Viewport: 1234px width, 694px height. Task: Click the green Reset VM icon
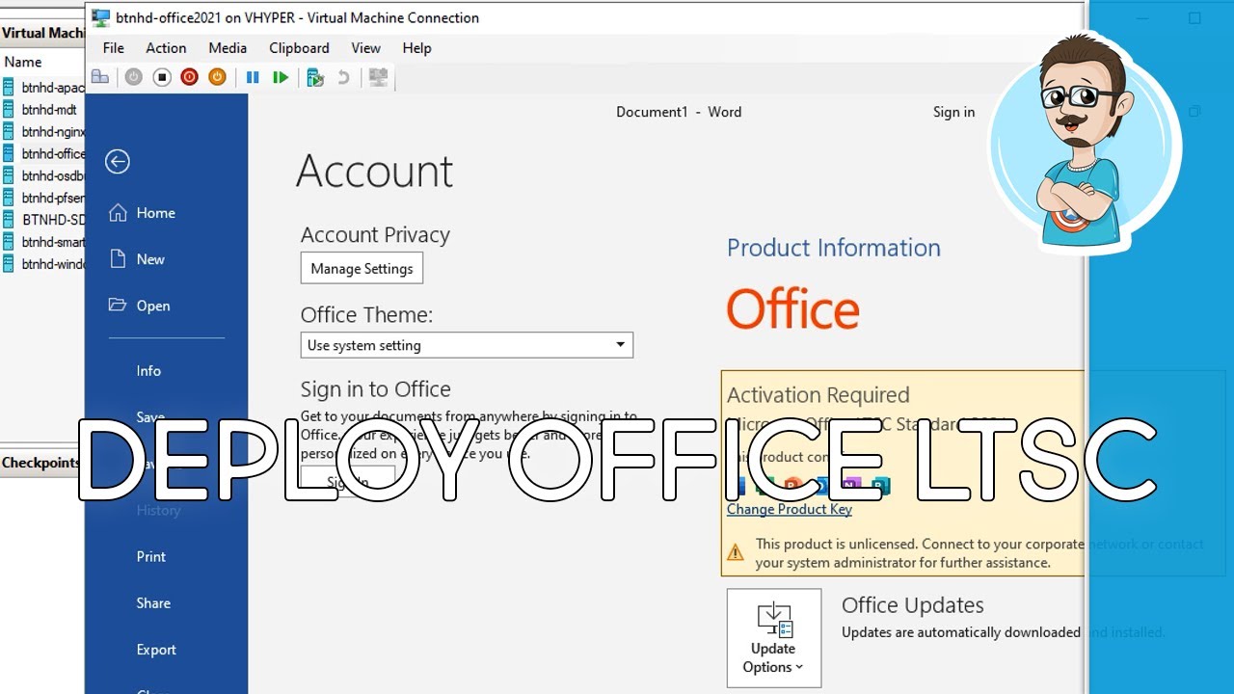[x=281, y=77]
